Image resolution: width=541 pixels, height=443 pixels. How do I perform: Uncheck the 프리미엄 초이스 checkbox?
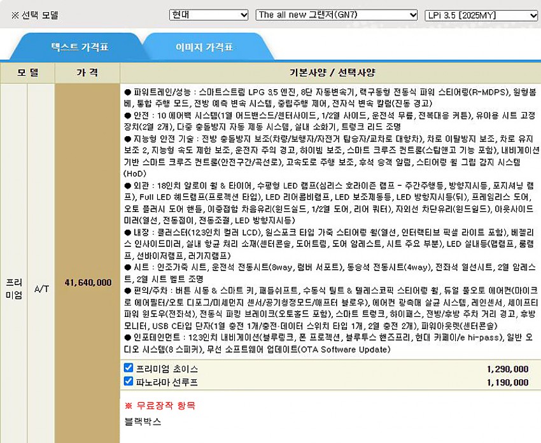click(x=129, y=368)
